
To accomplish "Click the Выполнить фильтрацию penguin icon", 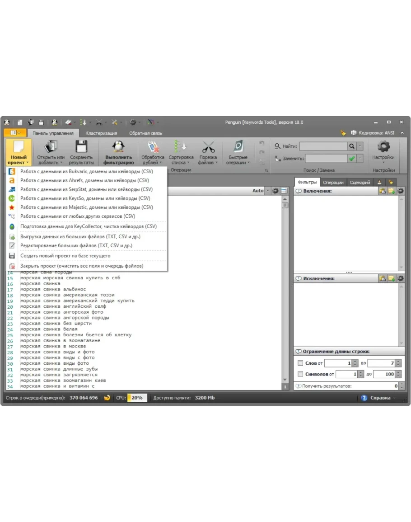I will click(x=118, y=146).
